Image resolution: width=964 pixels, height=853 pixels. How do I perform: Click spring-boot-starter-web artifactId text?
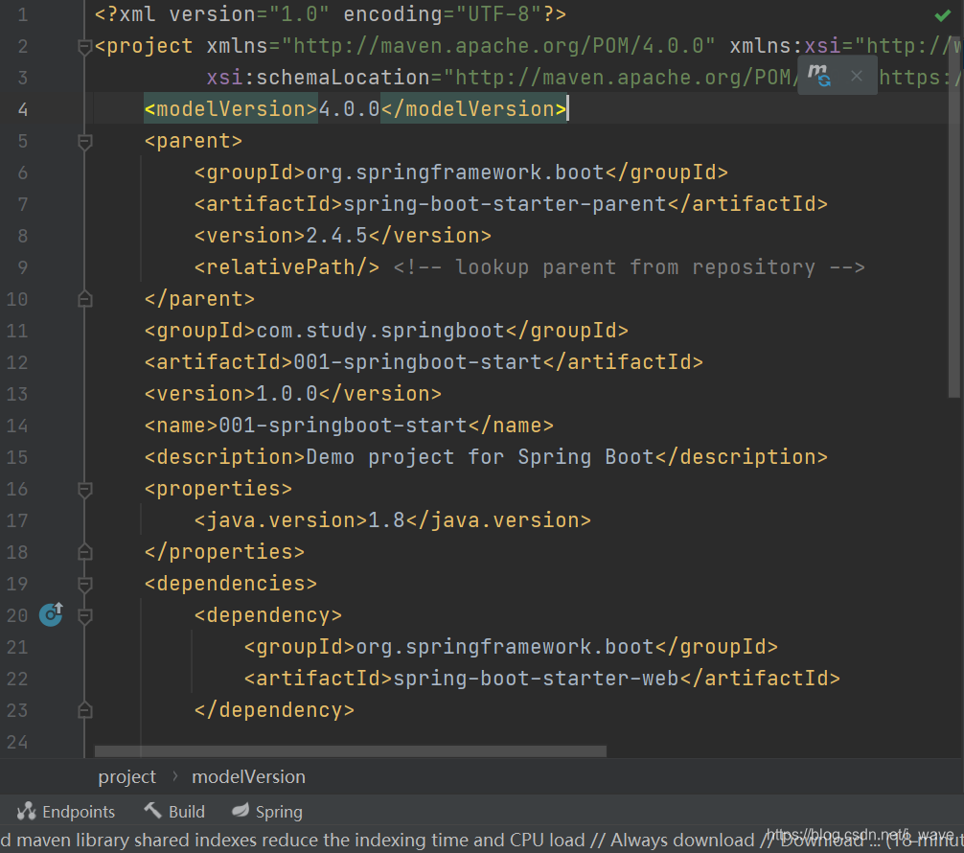[536, 679]
